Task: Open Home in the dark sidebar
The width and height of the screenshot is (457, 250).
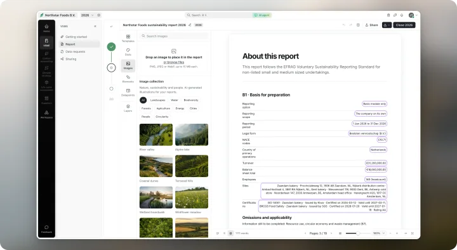Action: click(46, 29)
